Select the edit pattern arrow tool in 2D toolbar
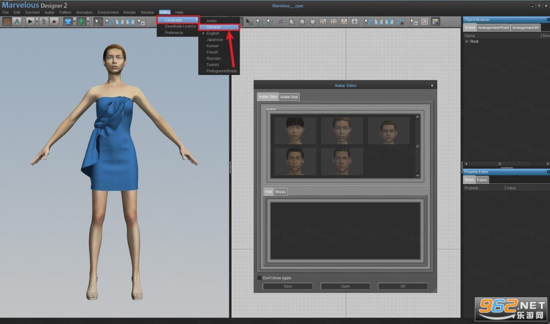Viewport: 550px width, 324px height. click(x=249, y=21)
